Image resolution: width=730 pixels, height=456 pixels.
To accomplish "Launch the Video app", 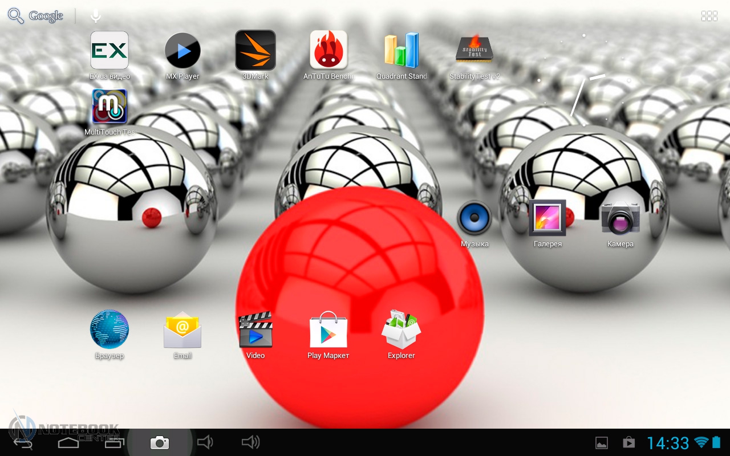I will click(255, 330).
